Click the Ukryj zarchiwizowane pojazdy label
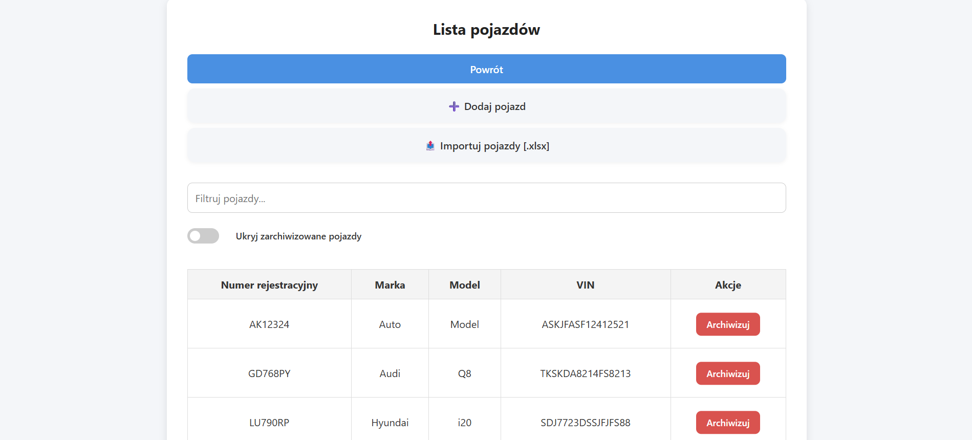Image resolution: width=972 pixels, height=440 pixels. [x=298, y=236]
